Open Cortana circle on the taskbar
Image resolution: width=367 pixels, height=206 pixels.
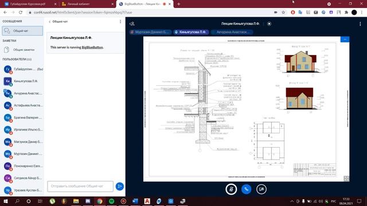(x=29, y=201)
